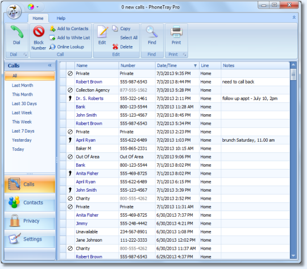Viewport: 307px width, 269px height.
Task: Click the red Block Number icon
Action: 39,31
